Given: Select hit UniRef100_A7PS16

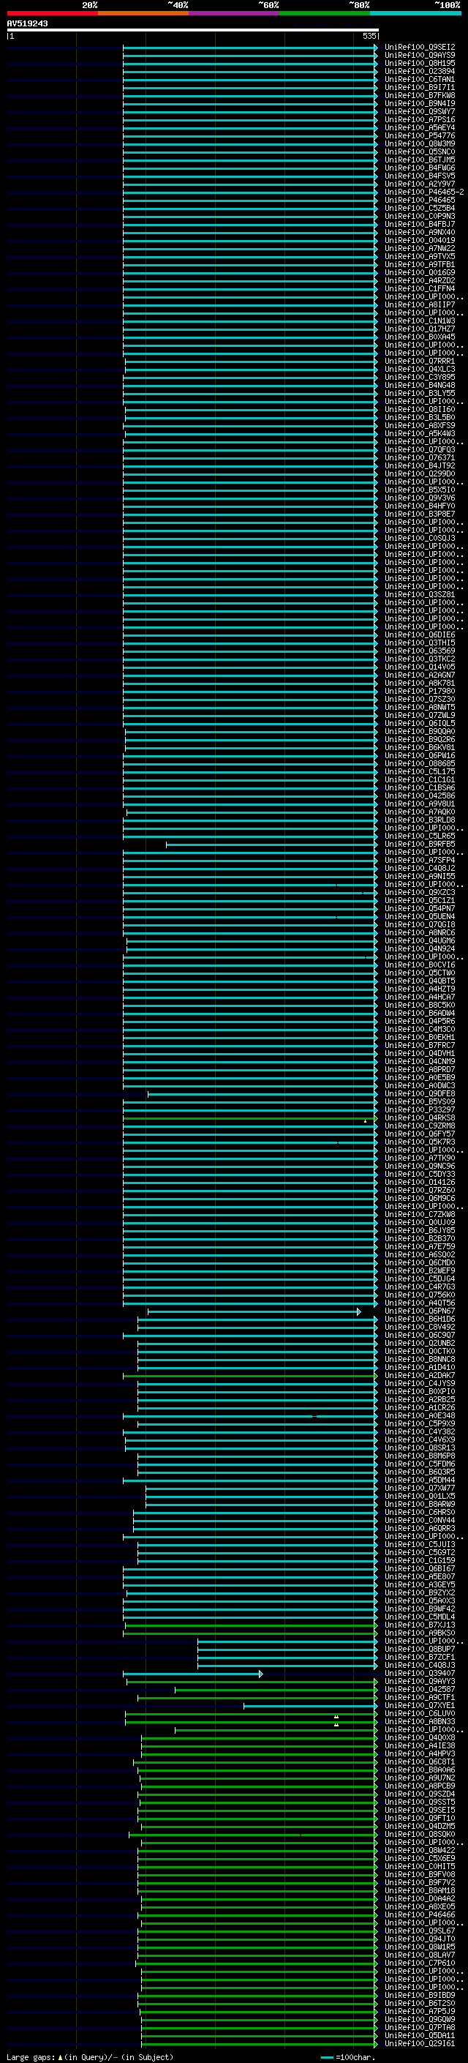Looking at the screenshot, I should 420,119.
